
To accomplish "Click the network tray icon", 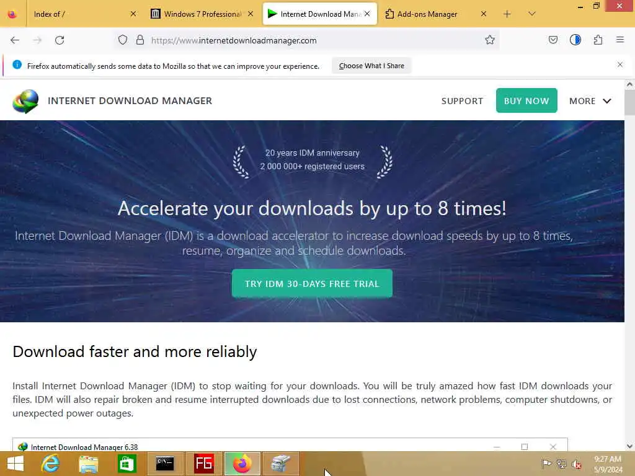I will coord(561,464).
